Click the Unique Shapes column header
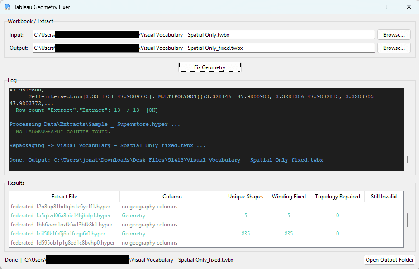 pyautogui.click(x=246, y=197)
